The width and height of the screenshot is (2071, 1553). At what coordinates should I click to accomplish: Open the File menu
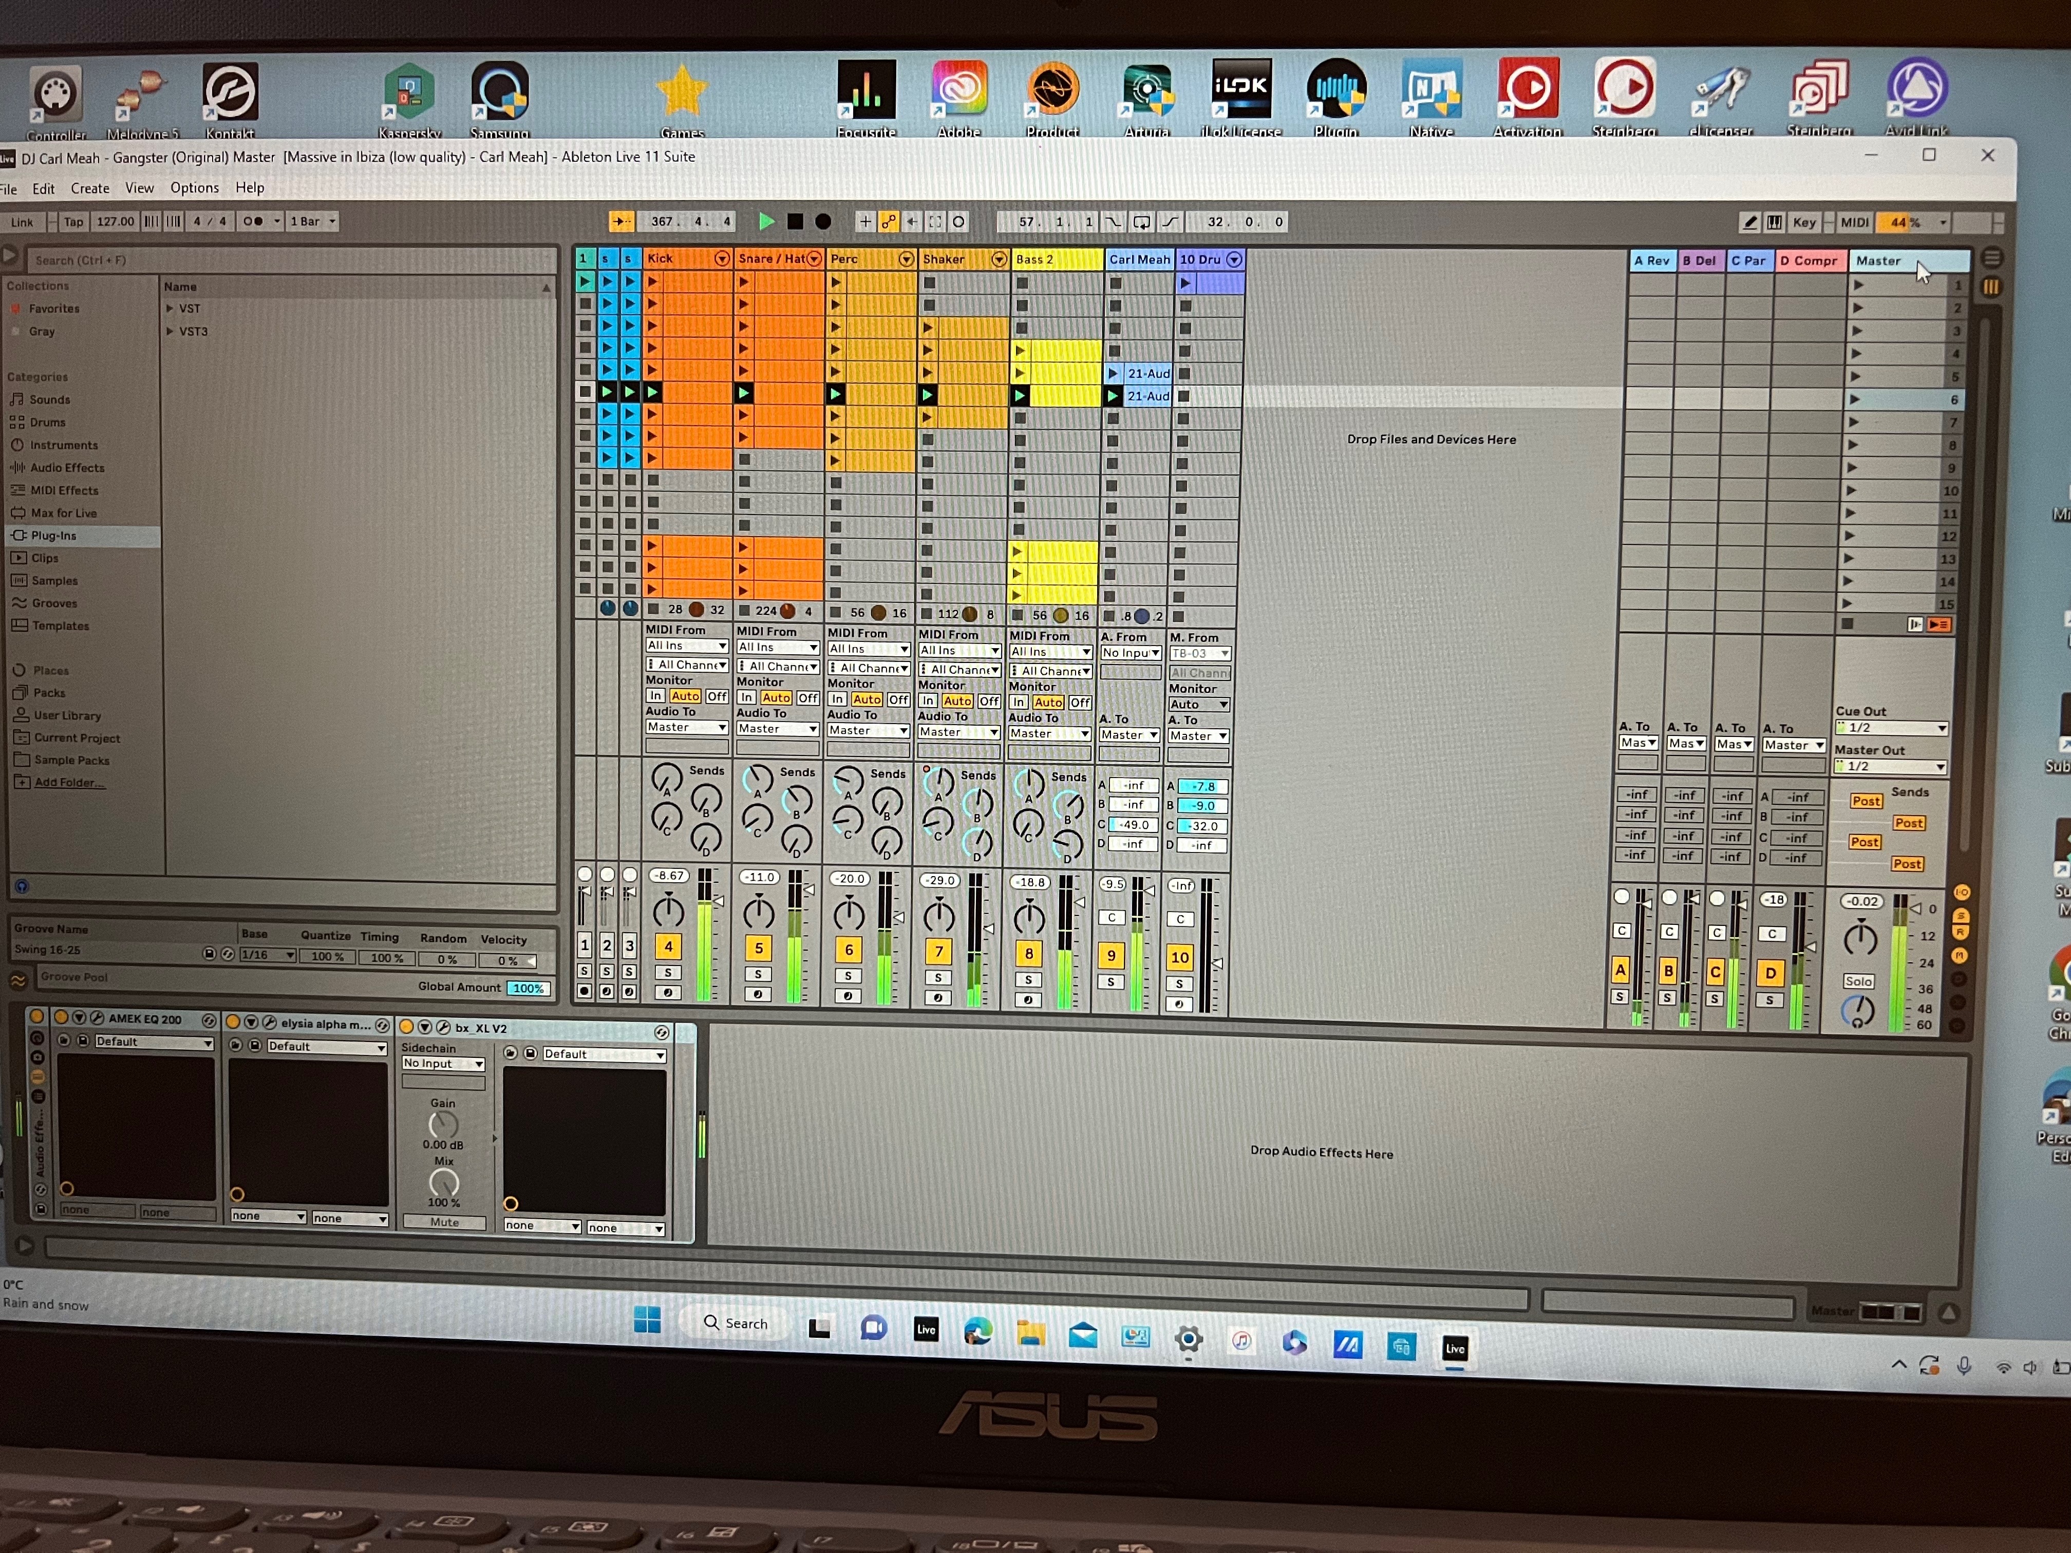8,189
